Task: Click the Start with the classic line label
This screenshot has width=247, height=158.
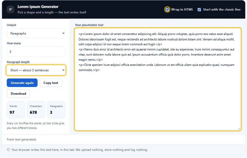Action: (222, 10)
